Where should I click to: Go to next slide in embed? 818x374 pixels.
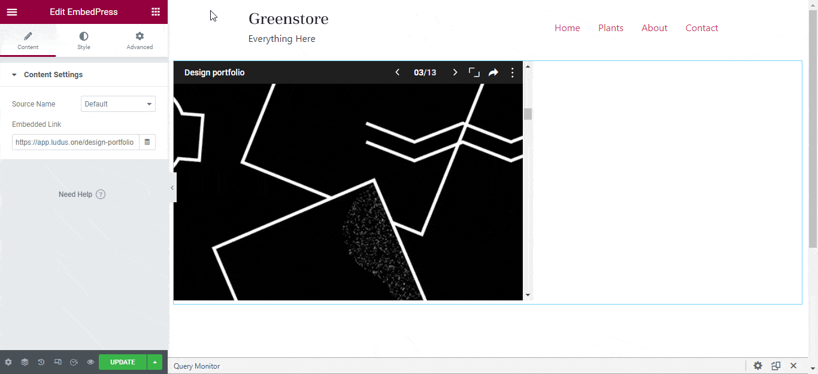455,72
